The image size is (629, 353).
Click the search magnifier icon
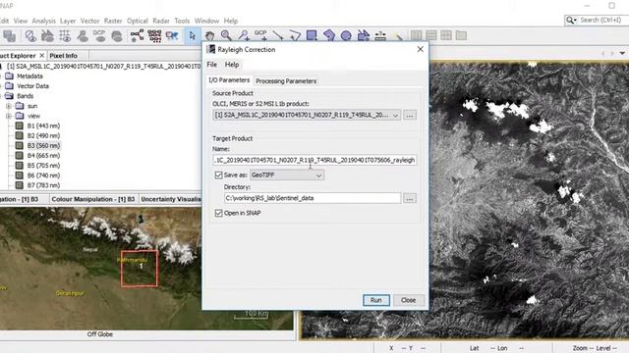tap(570, 20)
